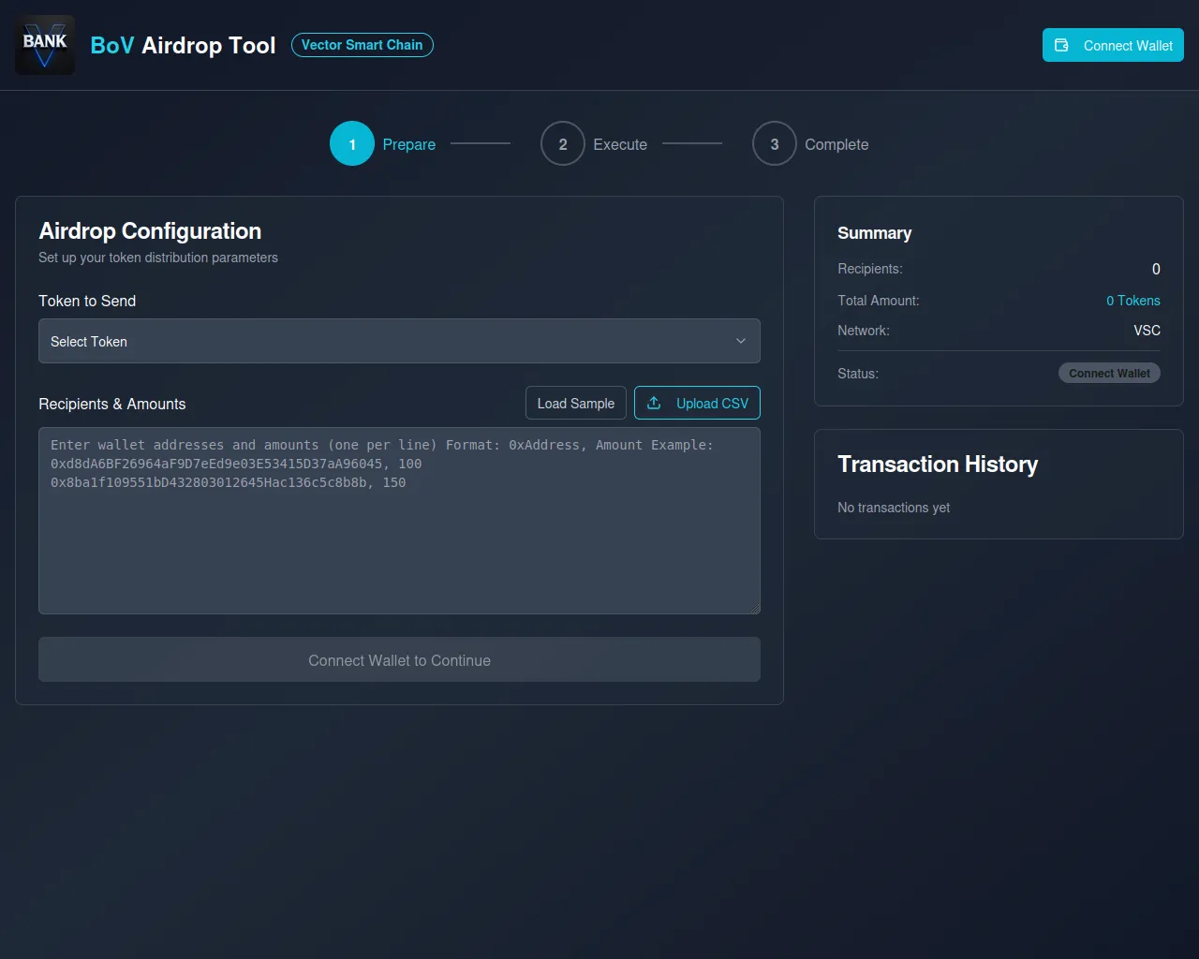This screenshot has height=959, width=1199.
Task: Select the step 3 Complete circle
Action: 775,144
